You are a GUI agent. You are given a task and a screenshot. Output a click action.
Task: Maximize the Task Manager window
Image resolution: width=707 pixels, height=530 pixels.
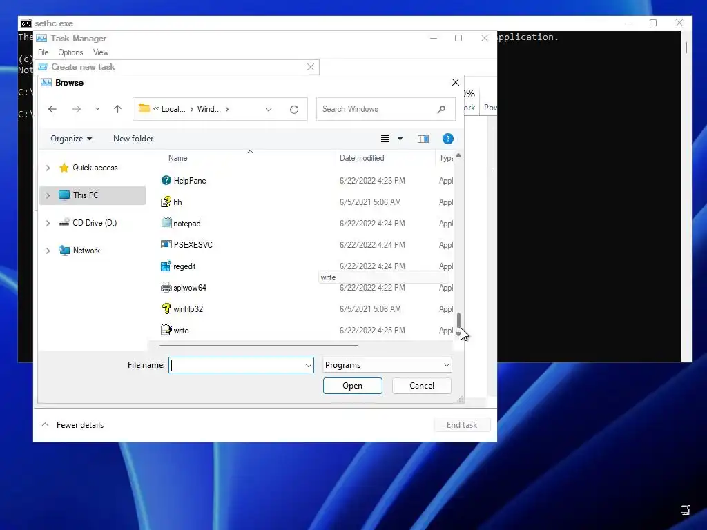tap(458, 38)
